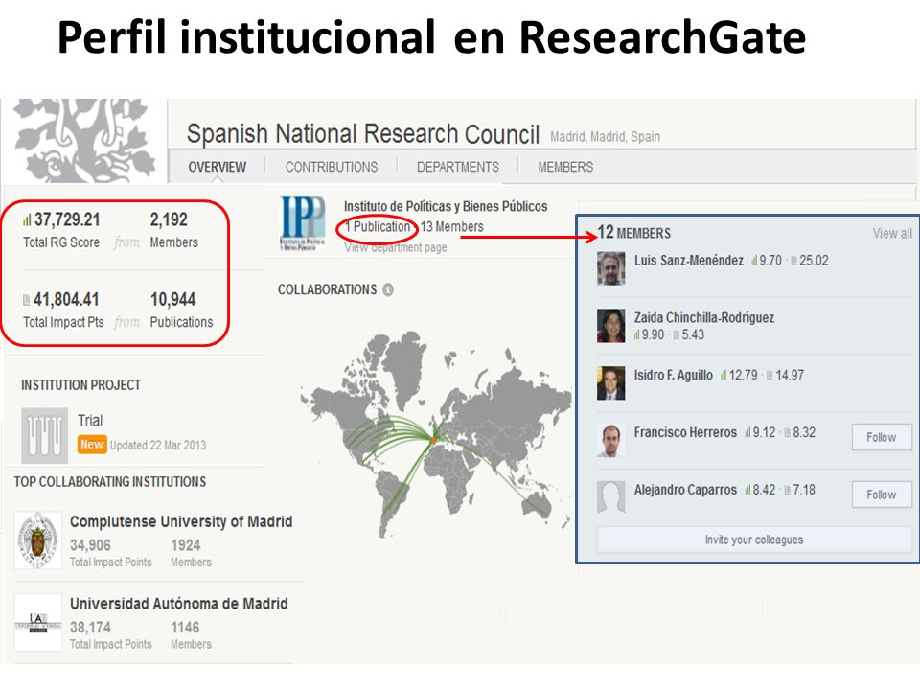This screenshot has width=920, height=690.
Task: Click the 41,804.41 Total Impact Pts value
Action: (66, 300)
